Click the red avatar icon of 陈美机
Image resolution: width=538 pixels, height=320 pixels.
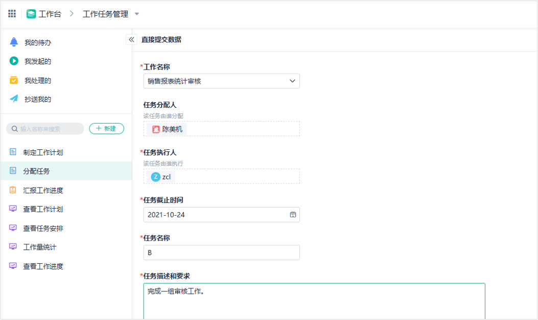point(156,129)
